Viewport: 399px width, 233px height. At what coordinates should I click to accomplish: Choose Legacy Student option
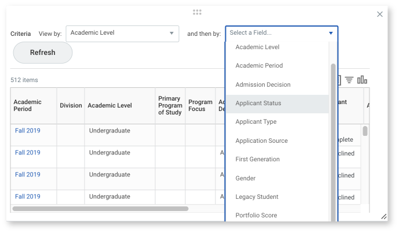pos(277,197)
